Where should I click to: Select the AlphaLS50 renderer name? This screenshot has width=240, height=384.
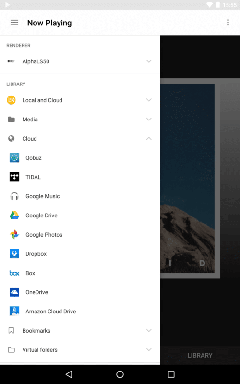(36, 61)
